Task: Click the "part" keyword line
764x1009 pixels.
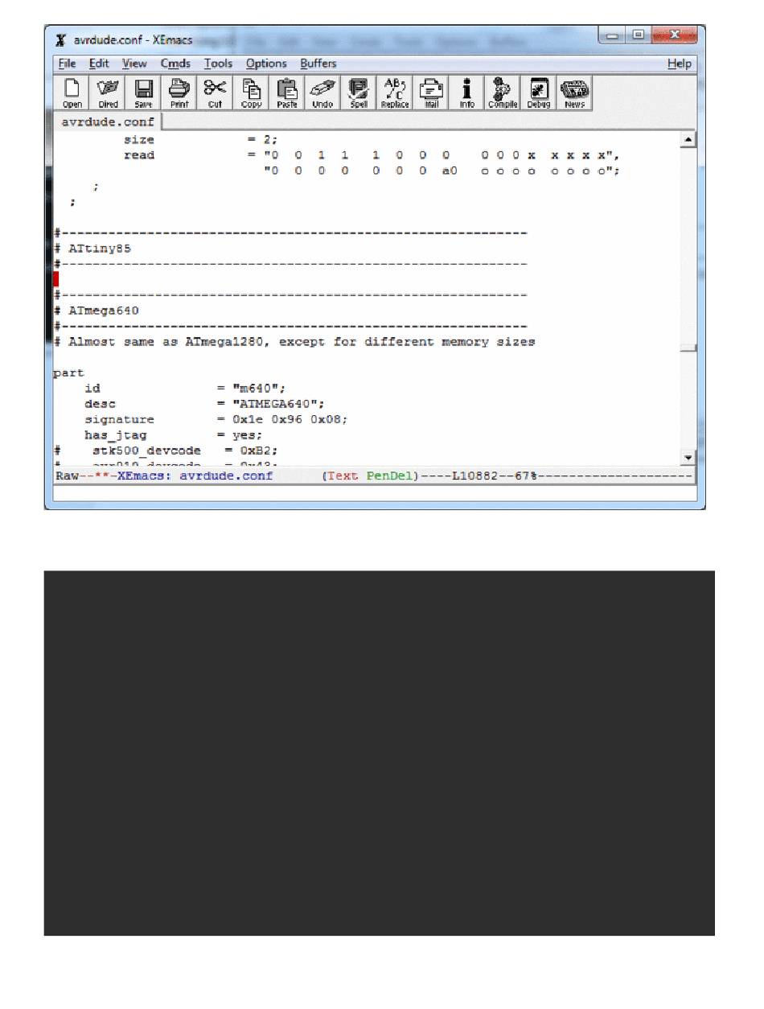Action: (x=68, y=373)
